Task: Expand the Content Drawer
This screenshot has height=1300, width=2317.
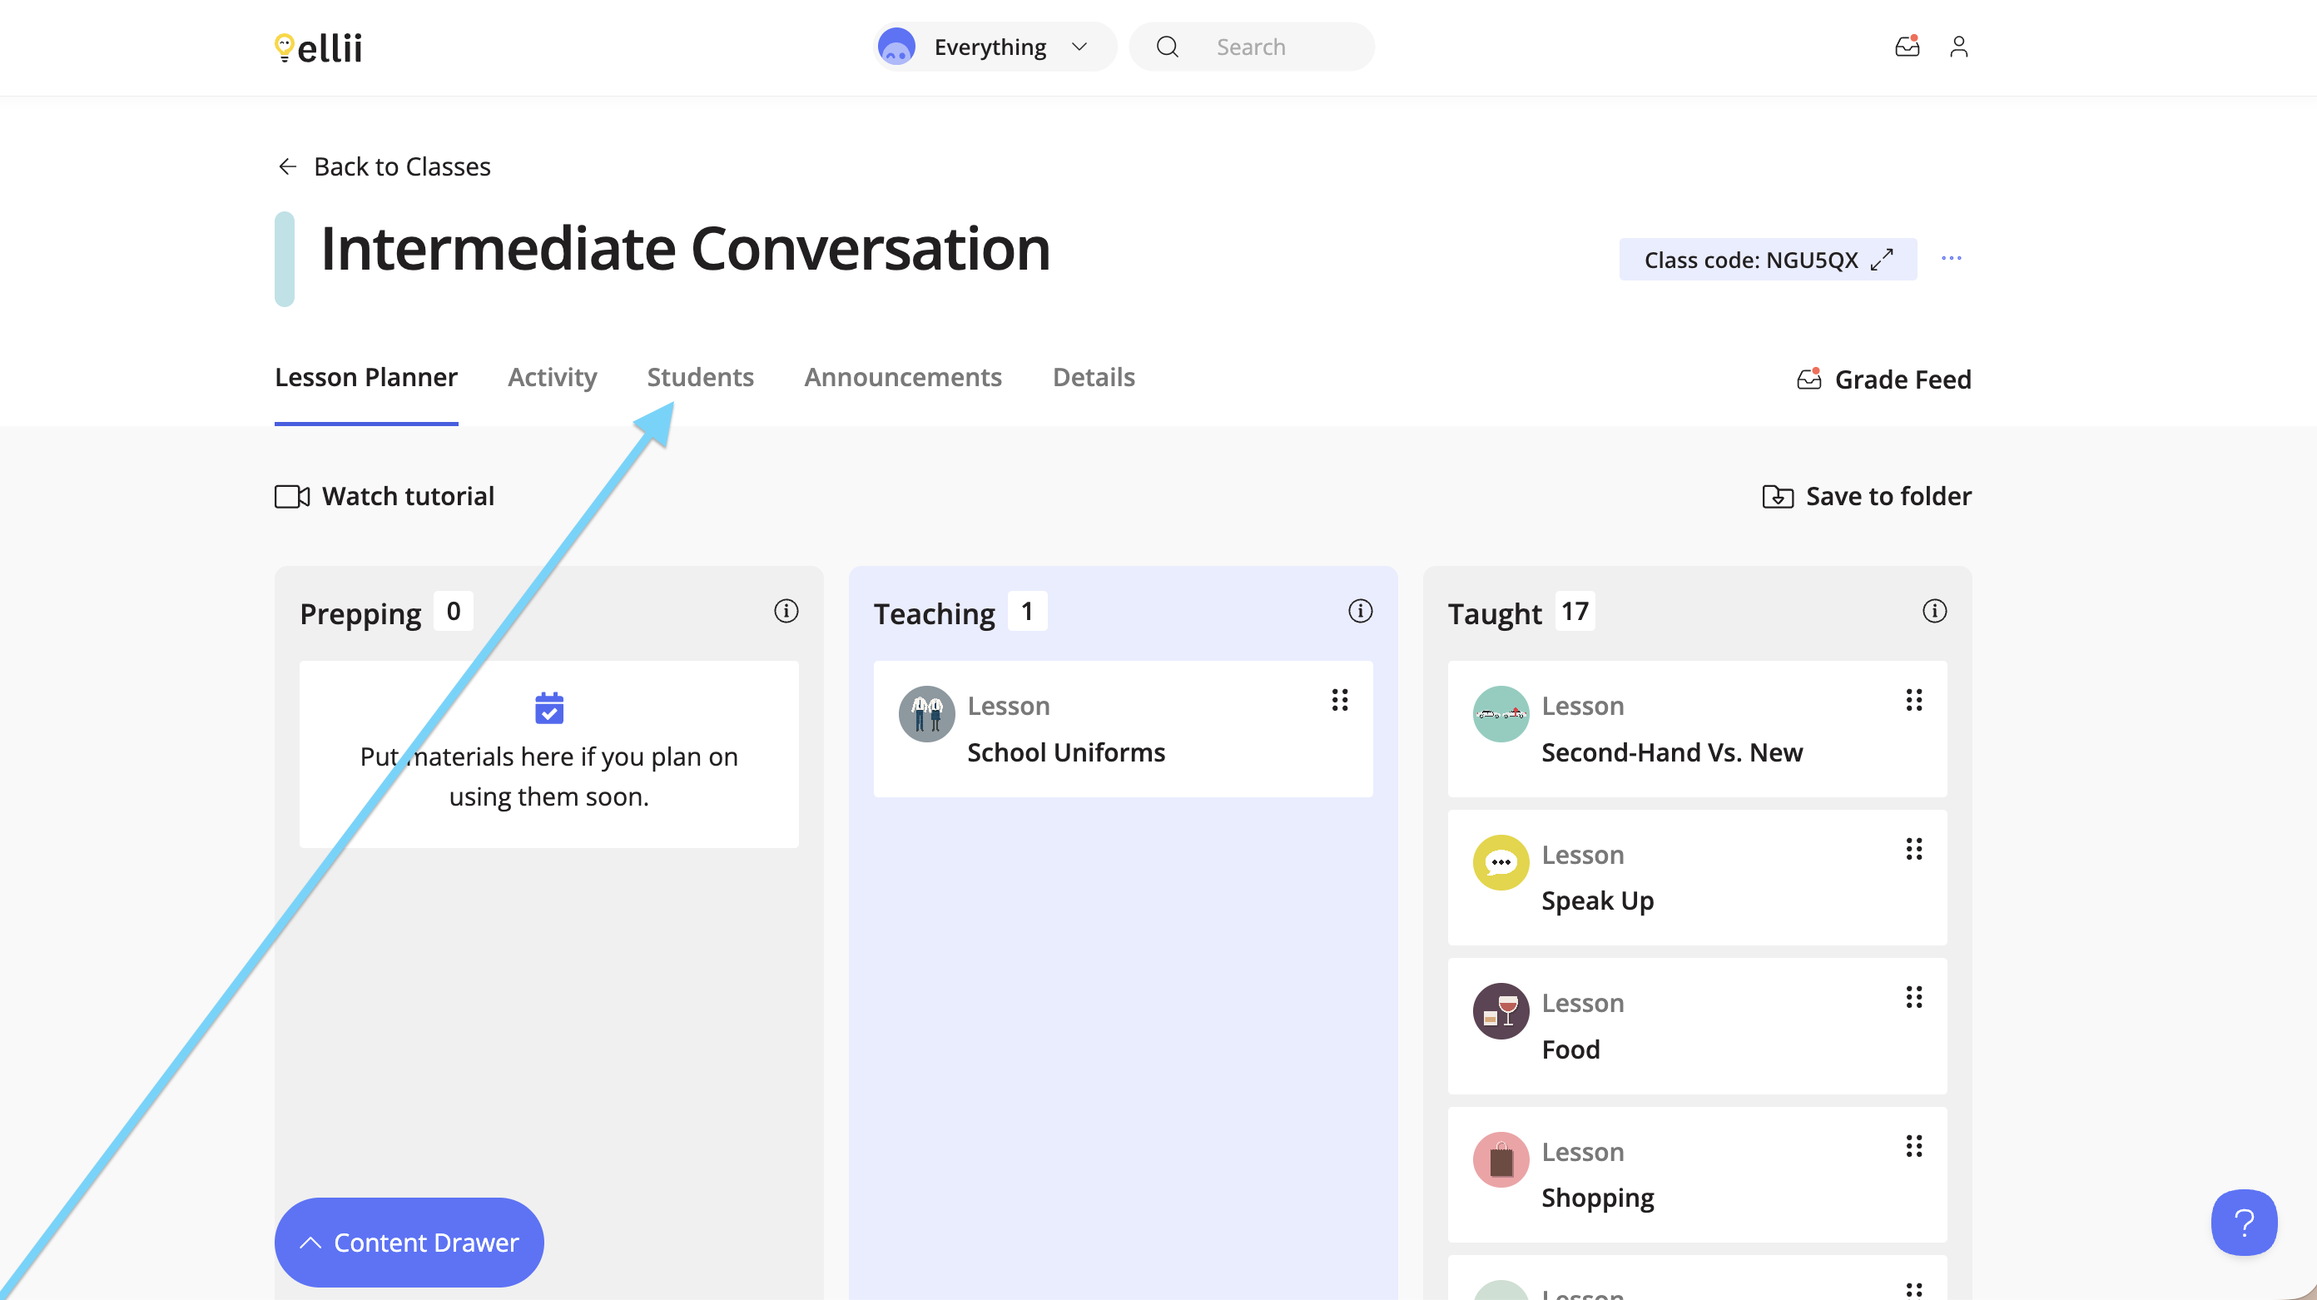Action: pyautogui.click(x=409, y=1243)
